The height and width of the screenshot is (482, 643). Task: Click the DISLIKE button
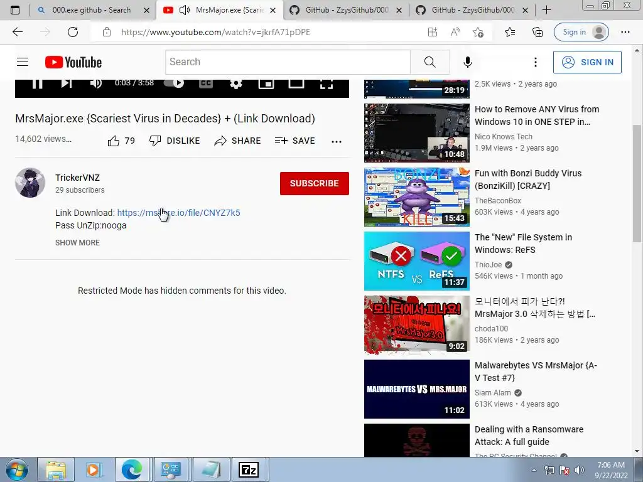[x=175, y=141]
